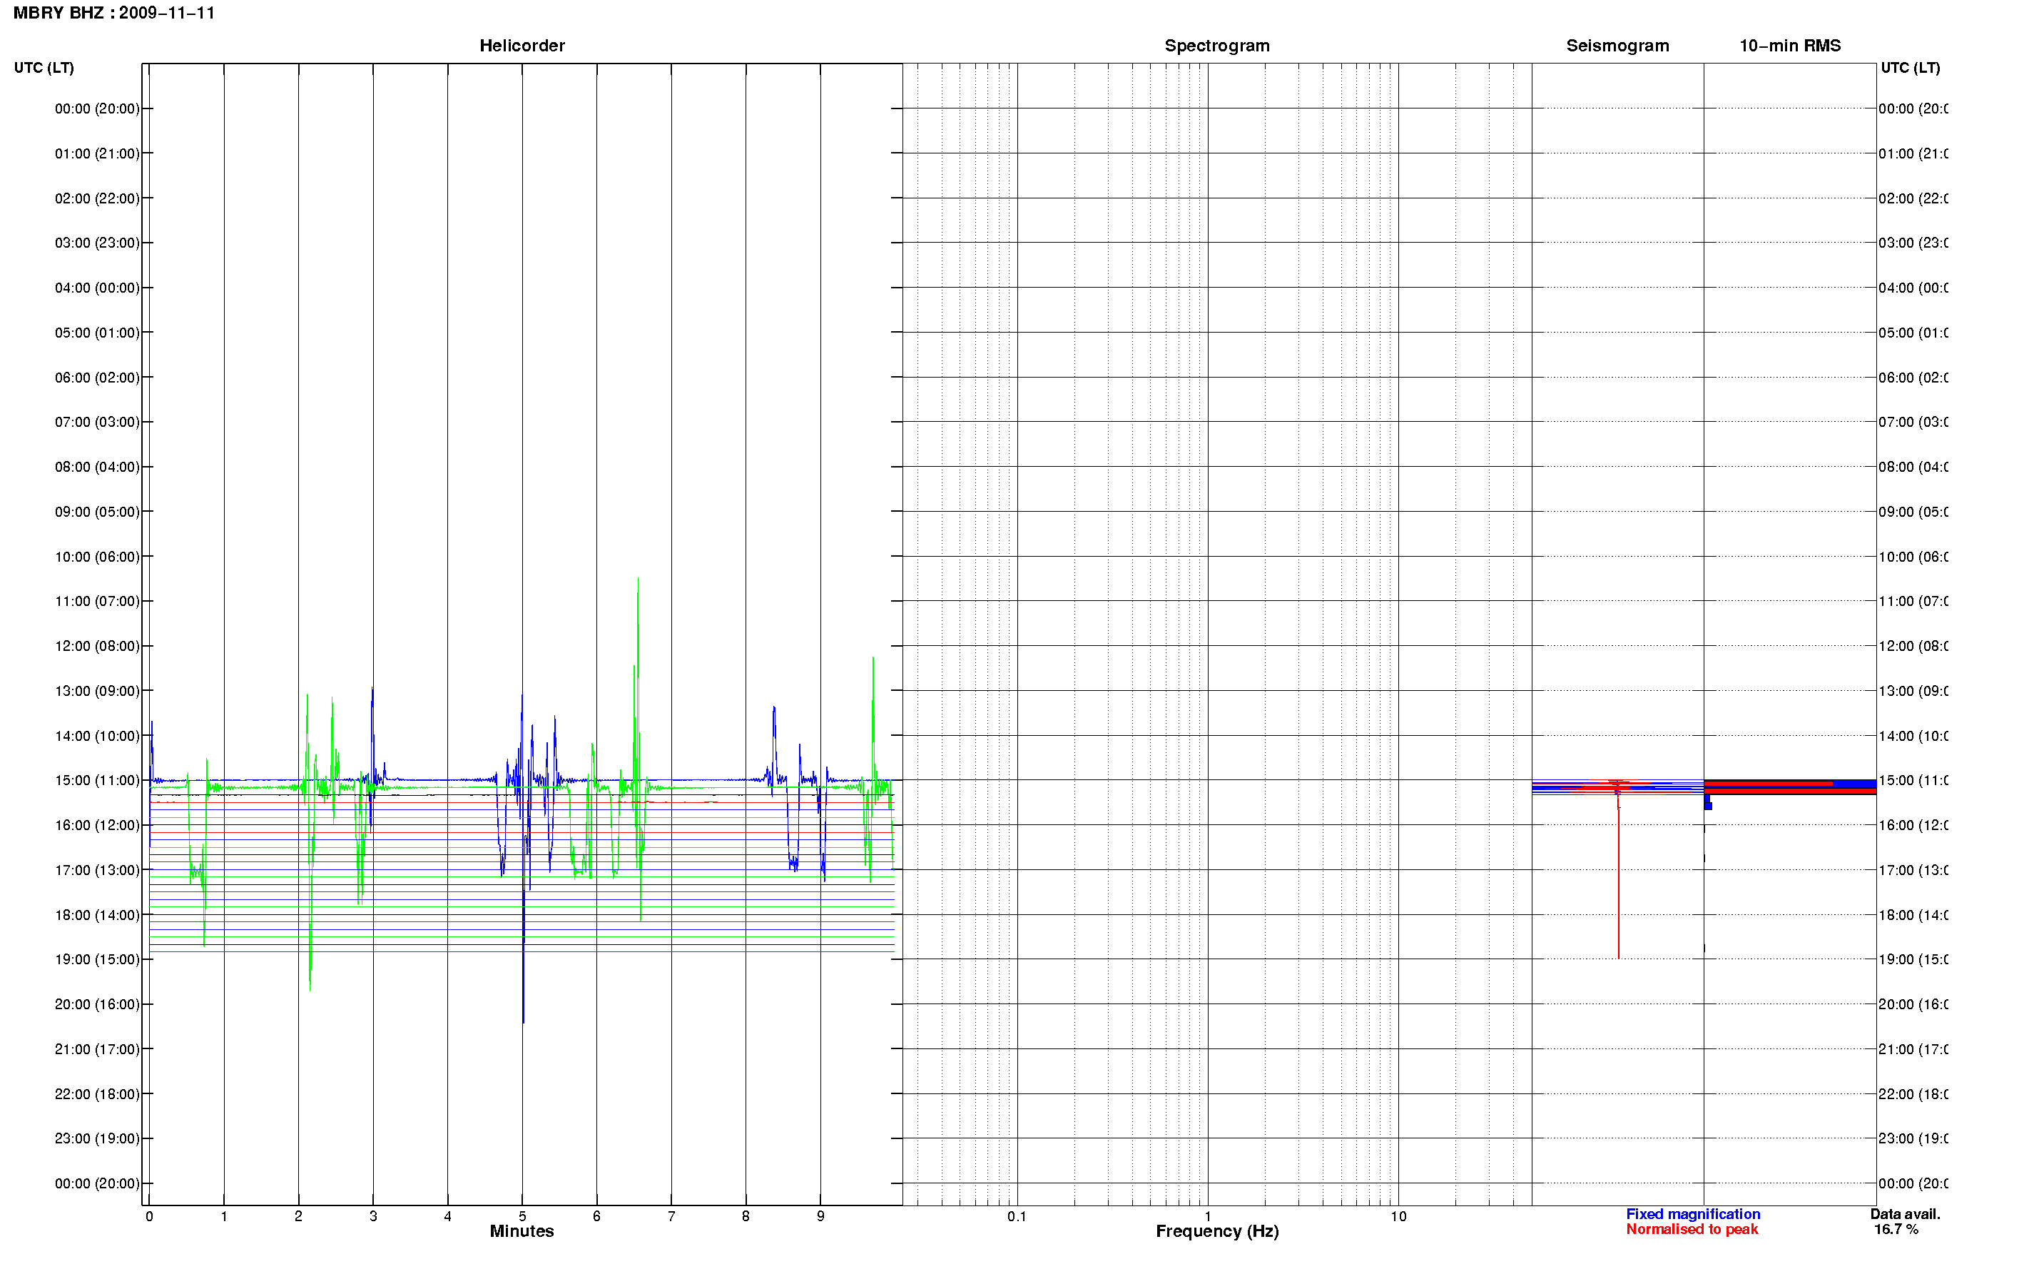
Task: Select the left 07:00 (03:00) time label
Action: coord(97,422)
